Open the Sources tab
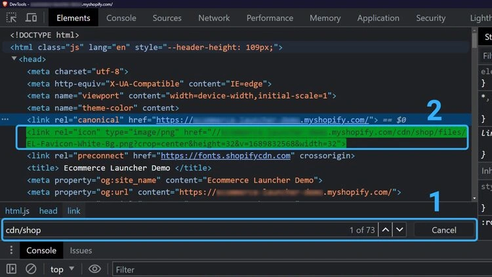Viewport: 492px width, 277px height. [x=167, y=18]
